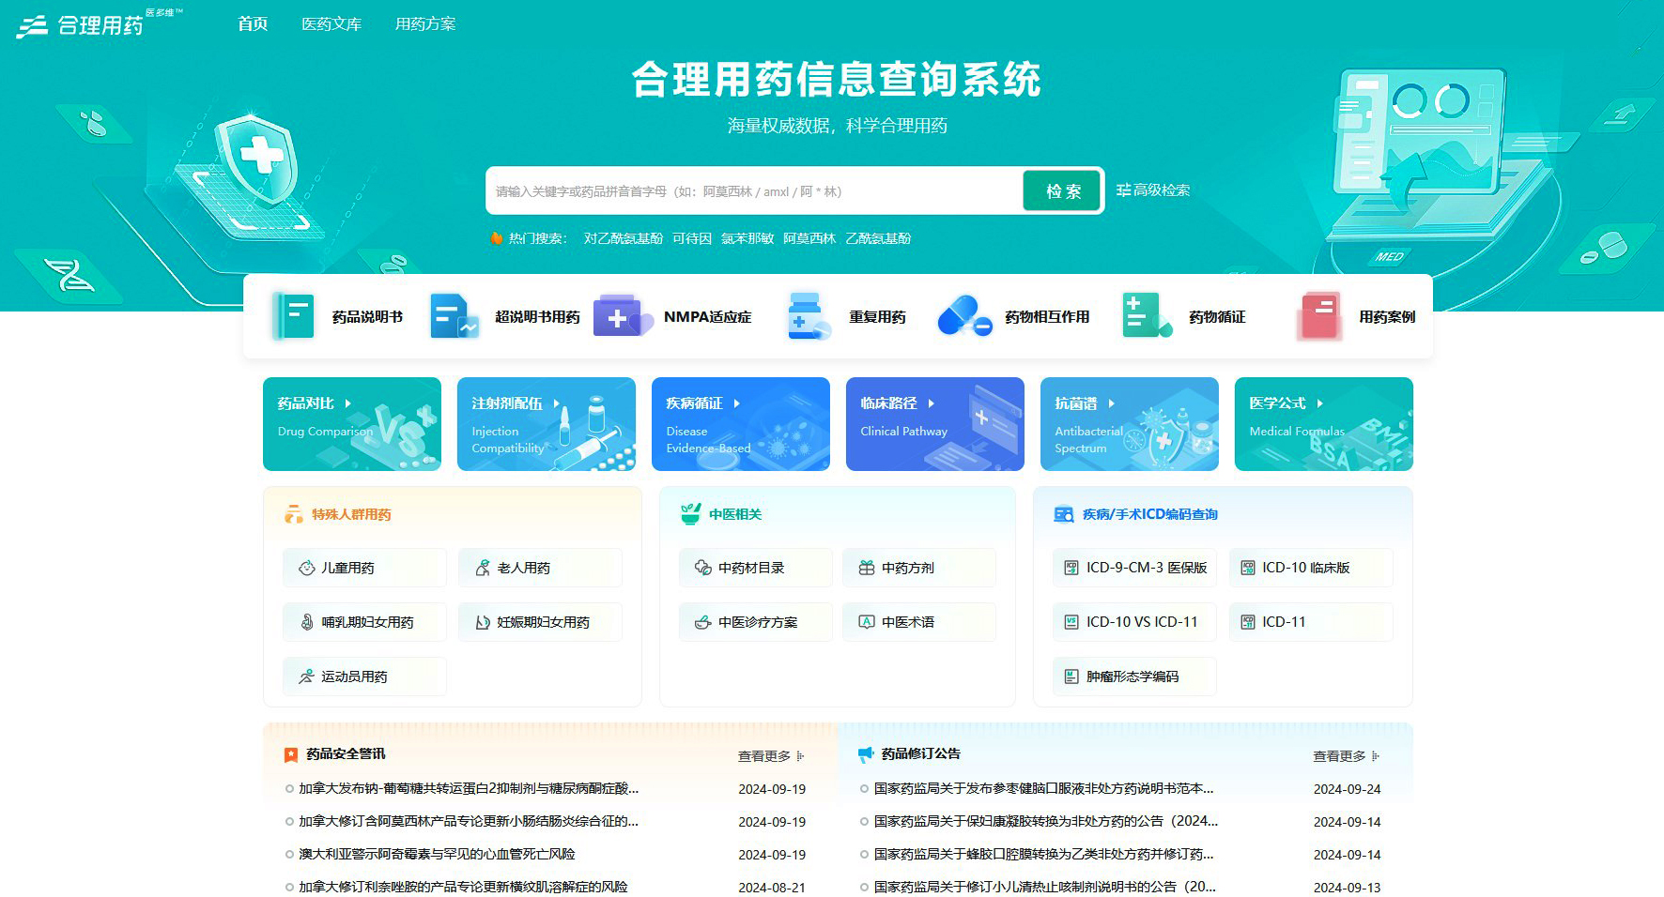Click the 中医术语 icon
The height and width of the screenshot is (897, 1664).
pyautogui.click(x=867, y=622)
